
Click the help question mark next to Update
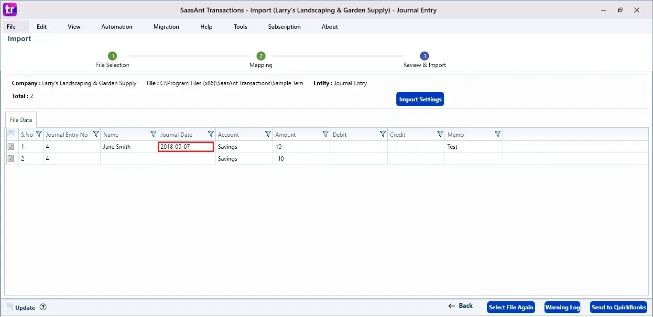point(43,307)
